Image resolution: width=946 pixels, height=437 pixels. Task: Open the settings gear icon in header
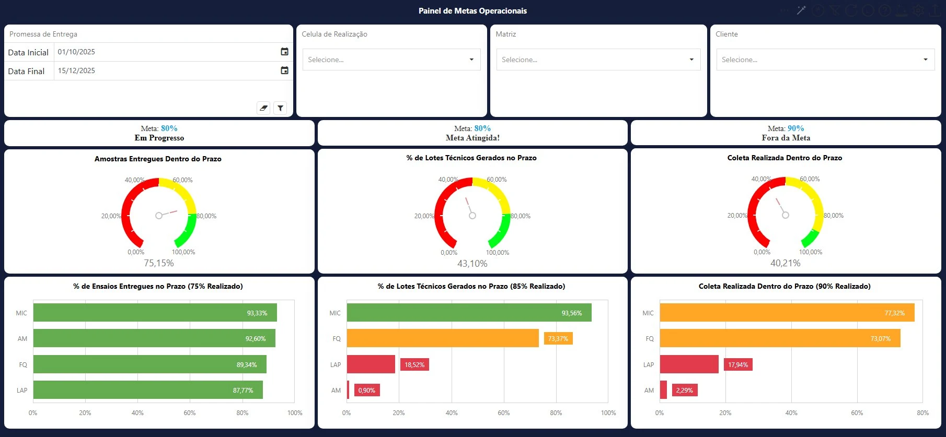(x=918, y=10)
